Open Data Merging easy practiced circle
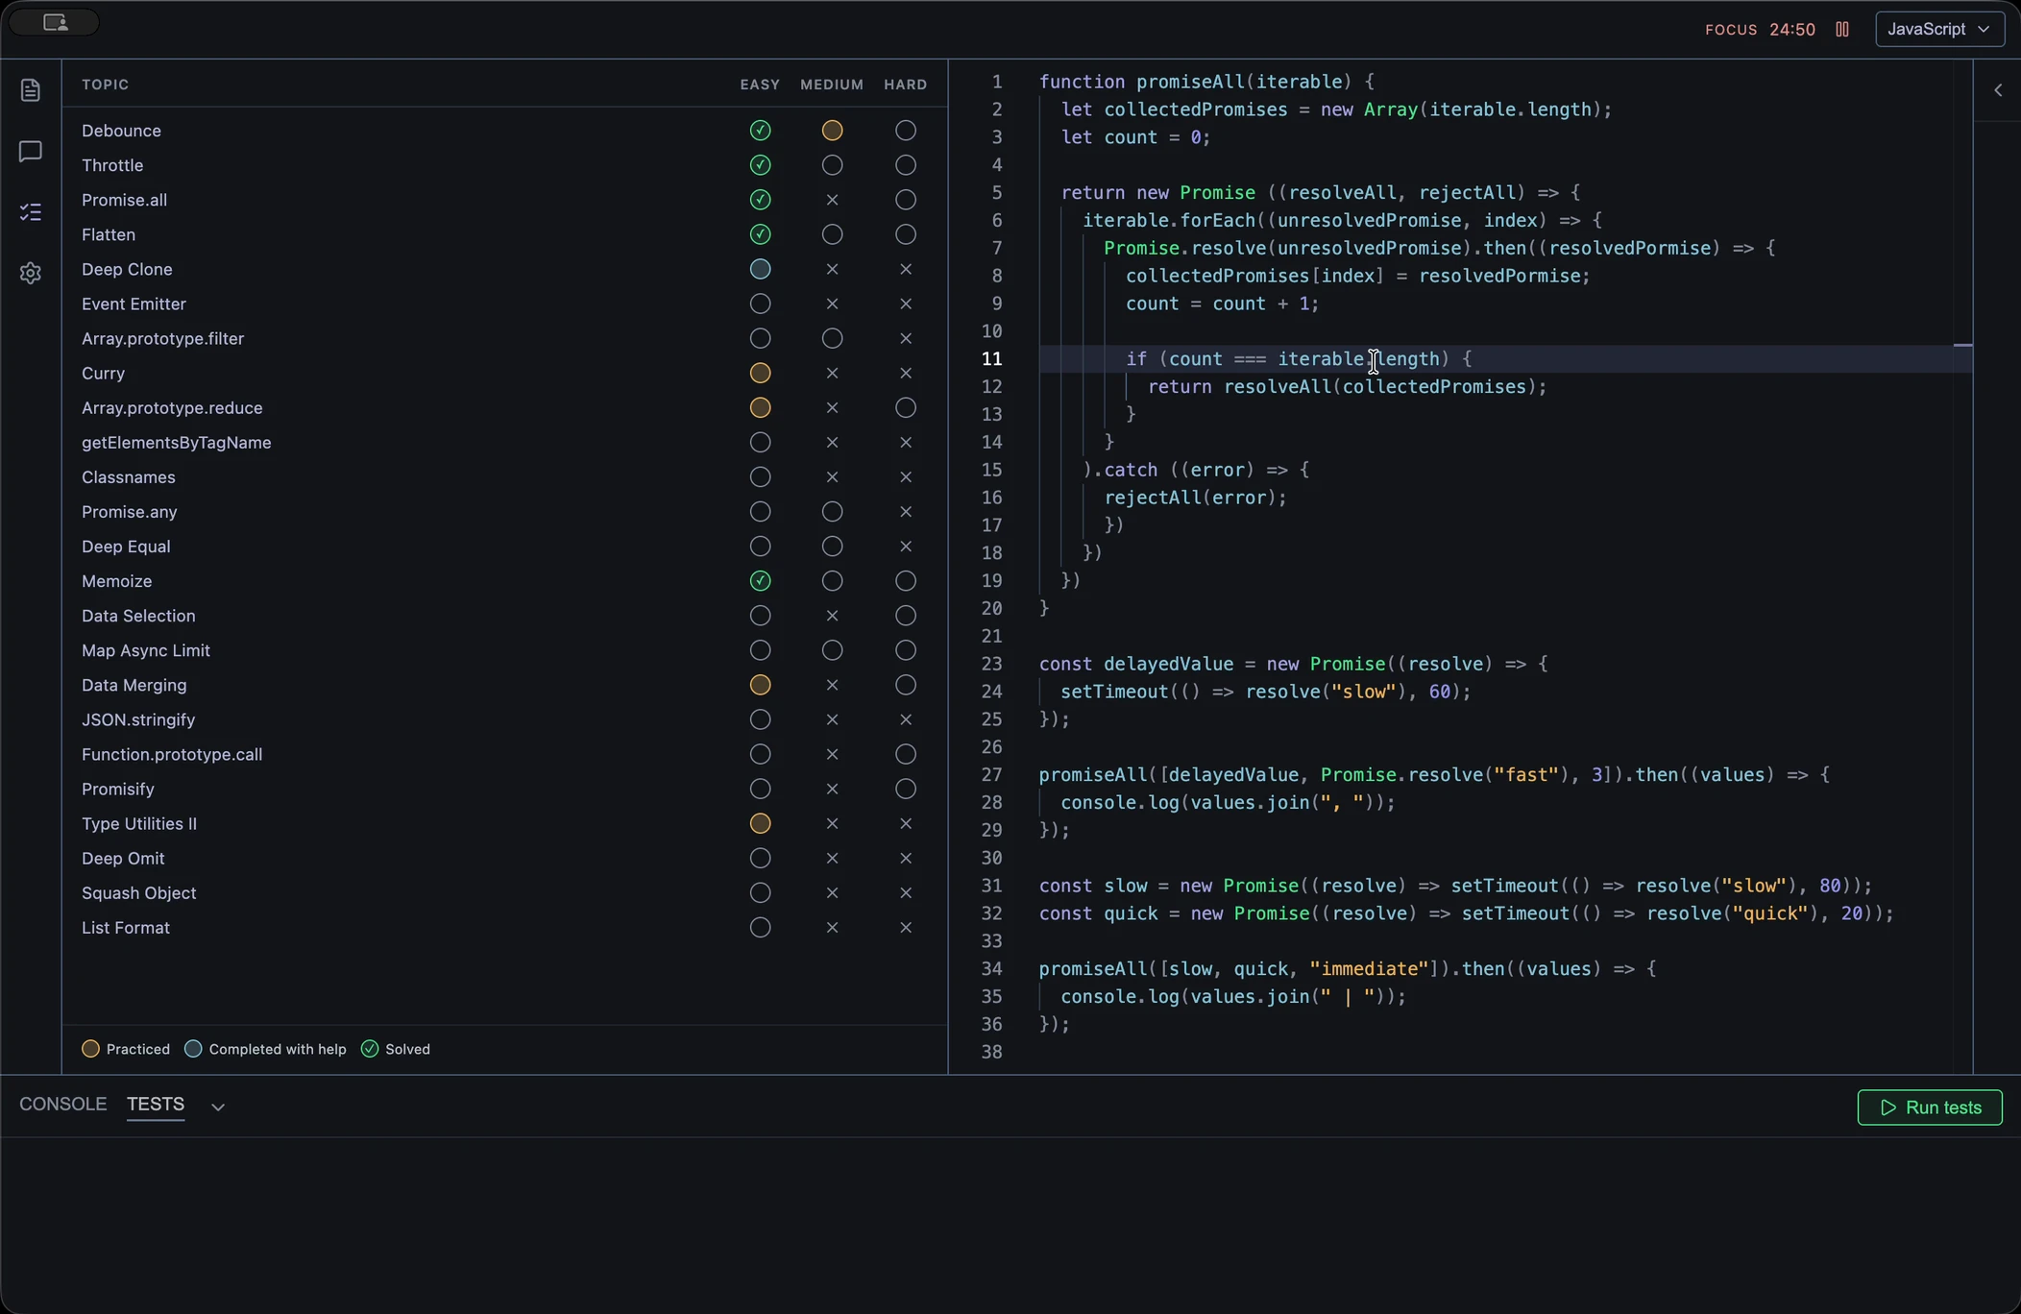 pyautogui.click(x=760, y=685)
